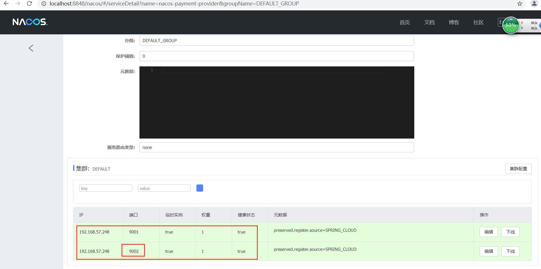Click the value filter input
541x269 pixels.
click(164, 188)
